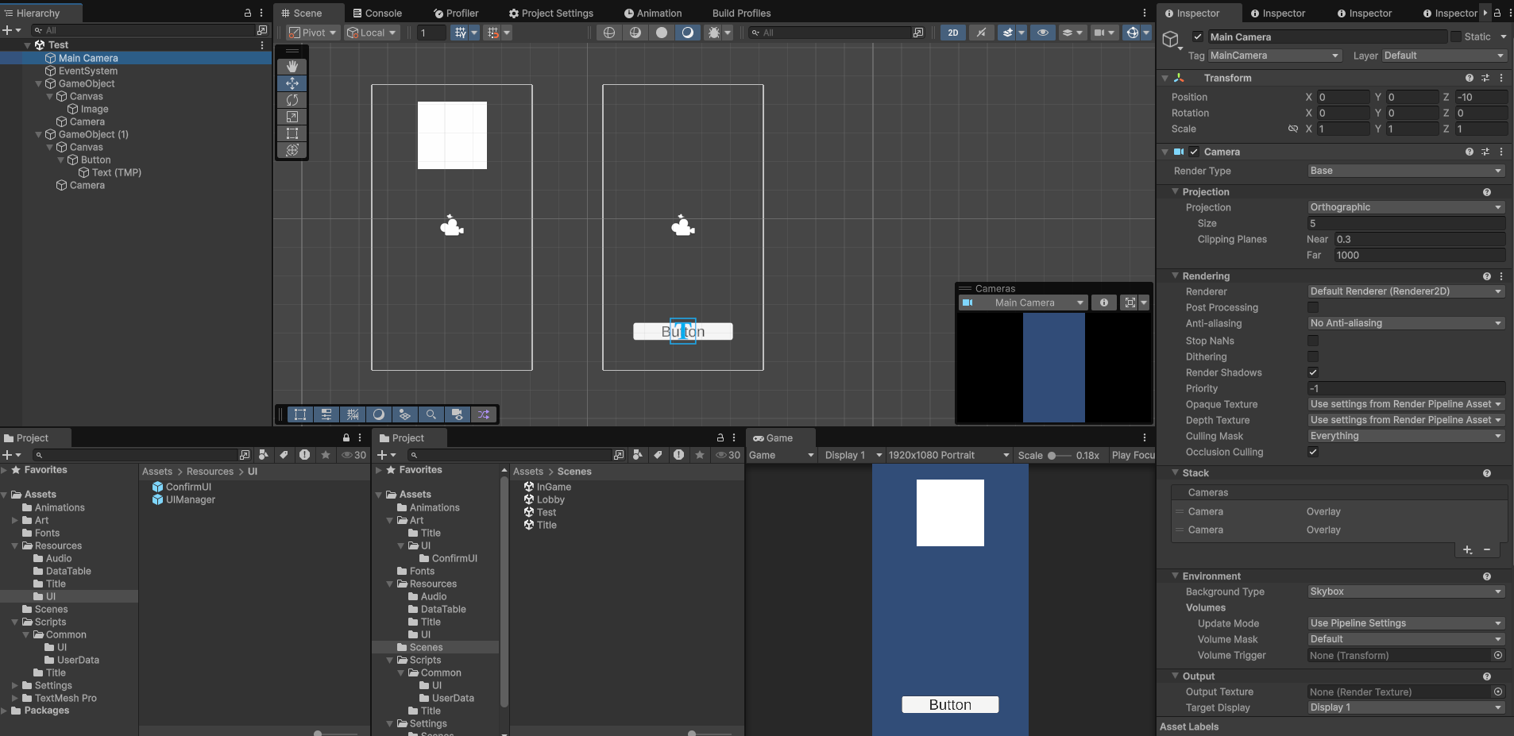Open Background Type Skybox dropdown
Screen dimensions: 1514x736
click(x=1406, y=591)
